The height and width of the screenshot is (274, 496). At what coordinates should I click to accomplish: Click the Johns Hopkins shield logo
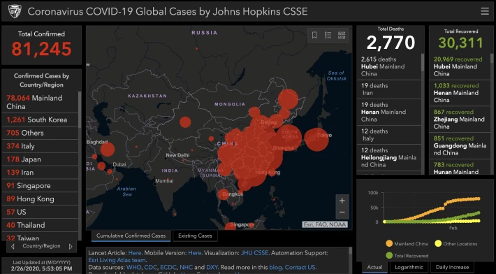coord(15,11)
